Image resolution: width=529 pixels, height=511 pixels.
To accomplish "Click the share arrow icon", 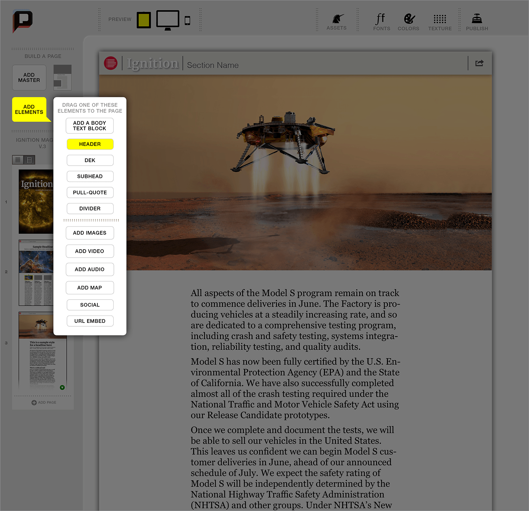I will (x=479, y=63).
